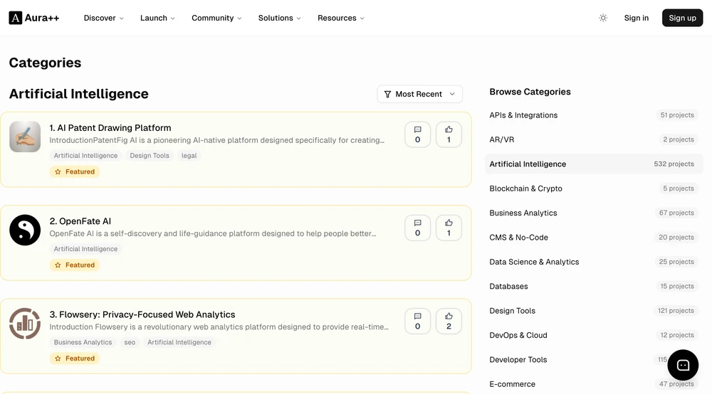The image size is (712, 394).
Task: Click the Sign in link
Action: pos(636,18)
